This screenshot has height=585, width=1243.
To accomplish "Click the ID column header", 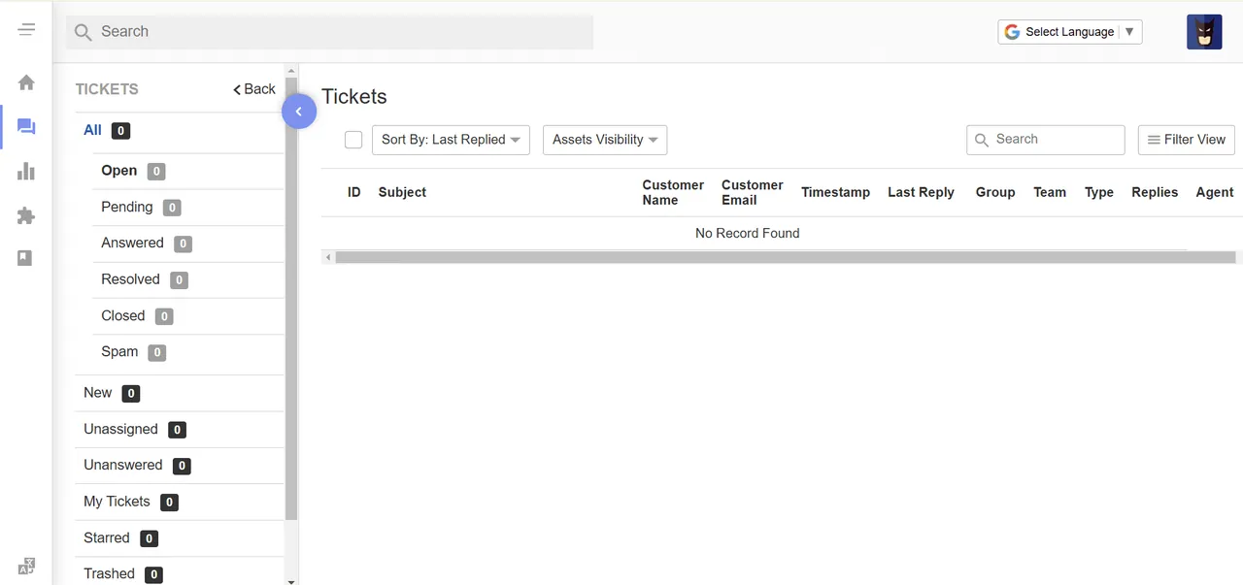I will coord(354,192).
